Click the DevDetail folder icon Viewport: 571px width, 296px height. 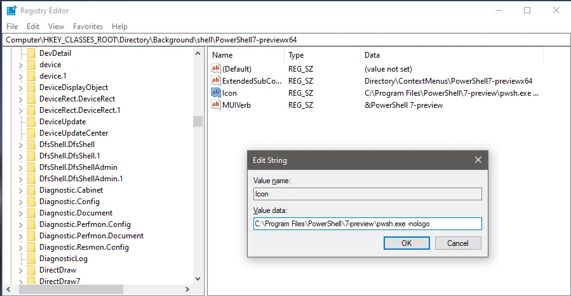[x=31, y=53]
